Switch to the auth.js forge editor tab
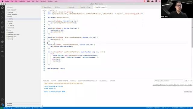Screen dimensions: 193x109 86,7
